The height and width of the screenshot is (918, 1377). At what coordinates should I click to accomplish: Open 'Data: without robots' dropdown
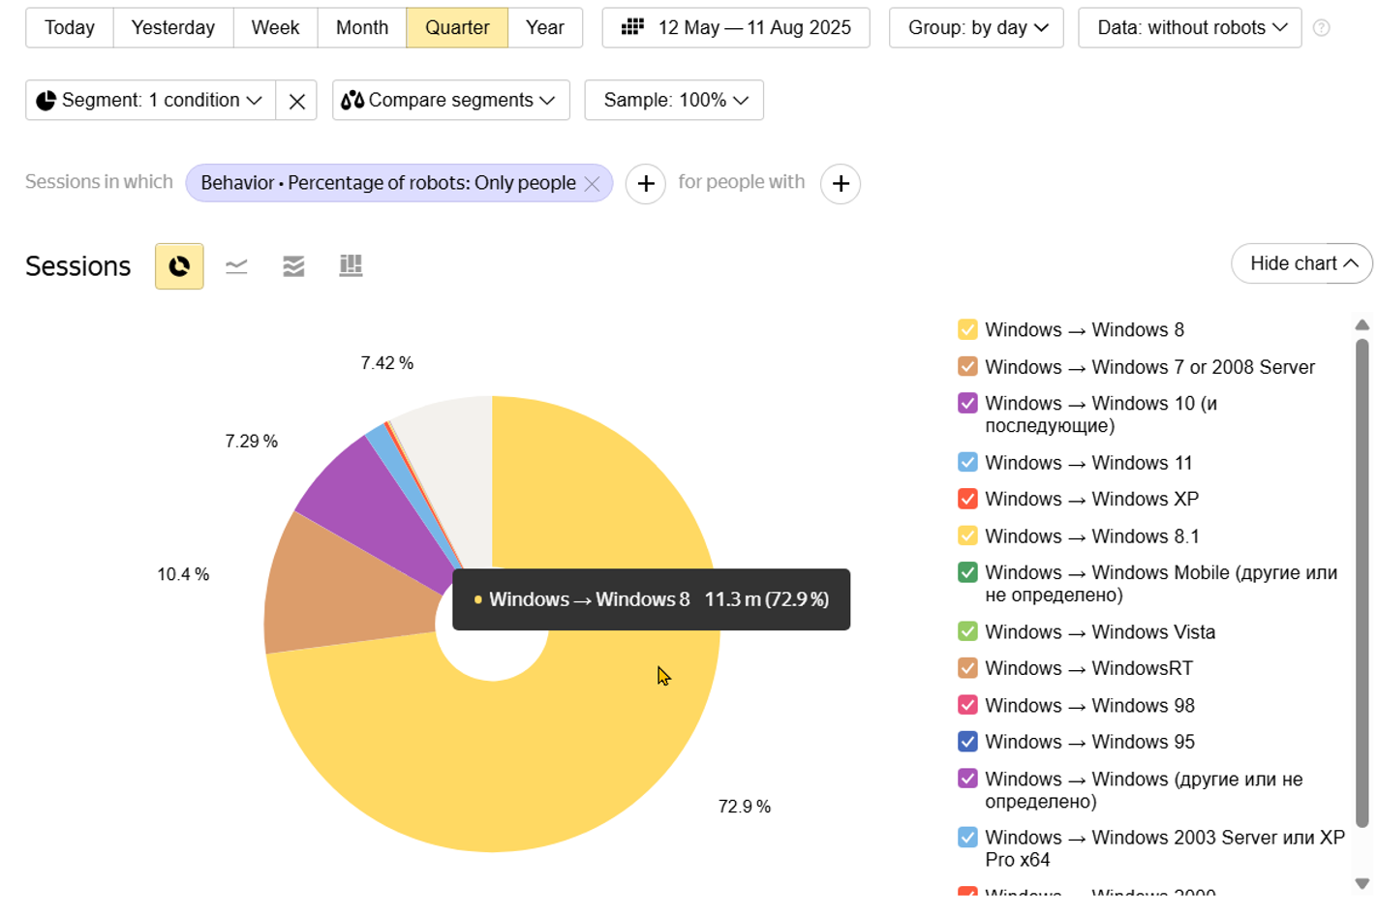(1190, 28)
